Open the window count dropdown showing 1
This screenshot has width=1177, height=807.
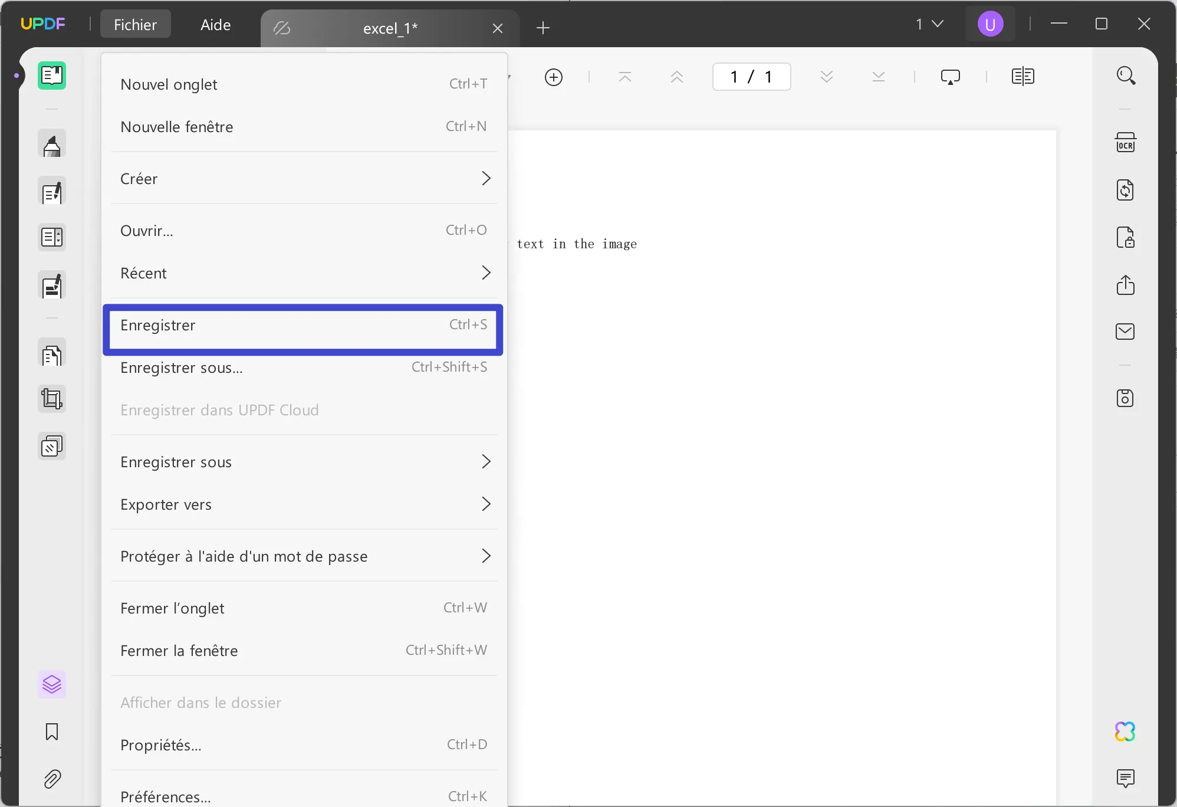(929, 24)
